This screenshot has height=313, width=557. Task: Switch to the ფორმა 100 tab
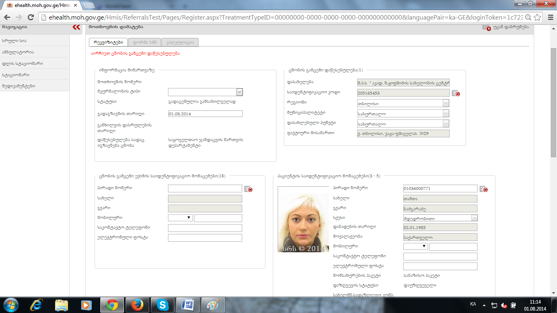tap(144, 42)
